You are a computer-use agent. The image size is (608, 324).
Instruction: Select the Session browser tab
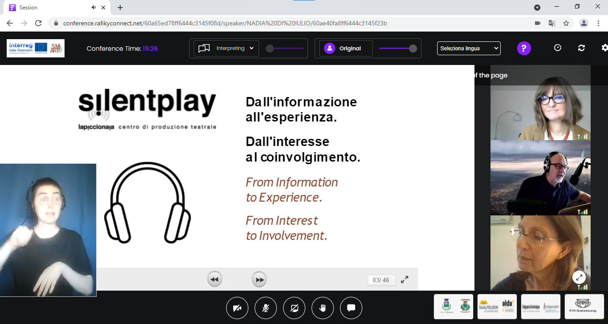57,8
